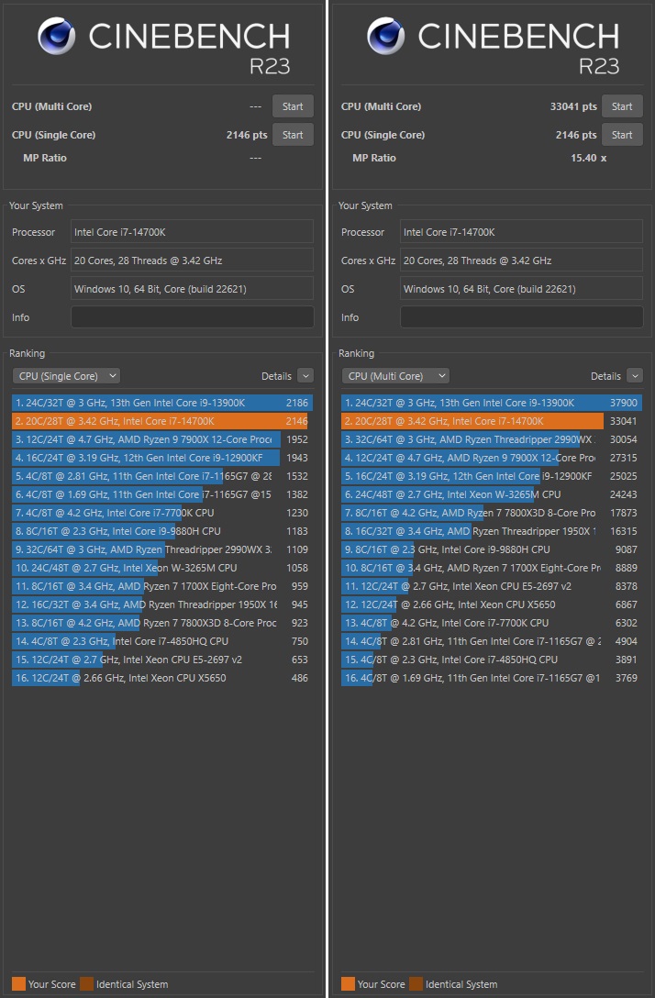Screen dimensions: 655x998
Task: Select i9-13900K row scoring 37900
Action: tap(492, 403)
